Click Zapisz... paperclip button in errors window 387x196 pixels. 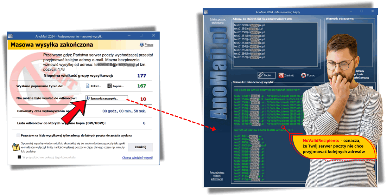click(x=266, y=75)
